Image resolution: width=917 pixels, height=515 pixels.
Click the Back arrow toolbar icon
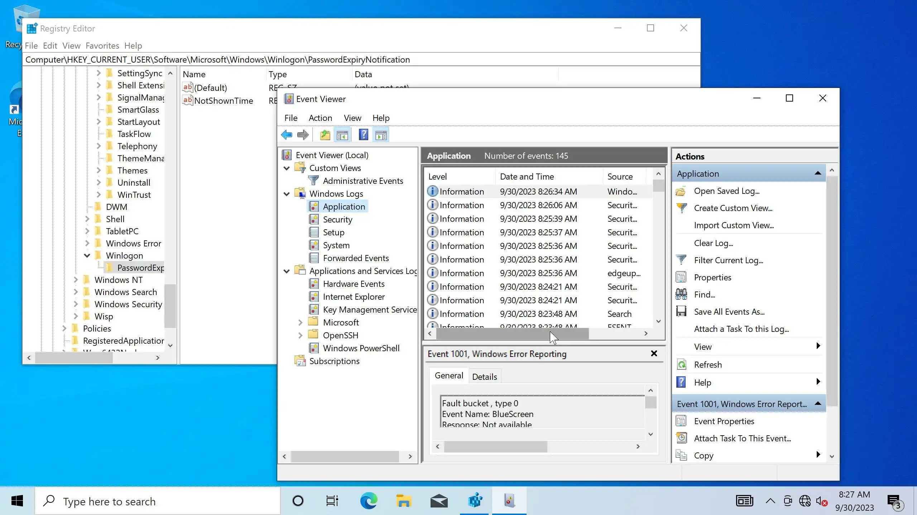point(287,135)
